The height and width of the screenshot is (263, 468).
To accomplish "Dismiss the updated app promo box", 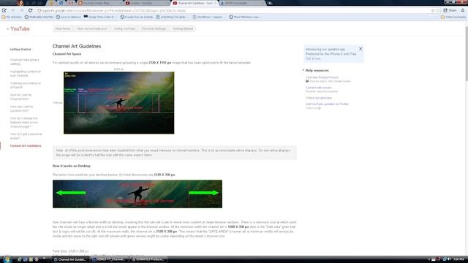I will click(x=361, y=49).
